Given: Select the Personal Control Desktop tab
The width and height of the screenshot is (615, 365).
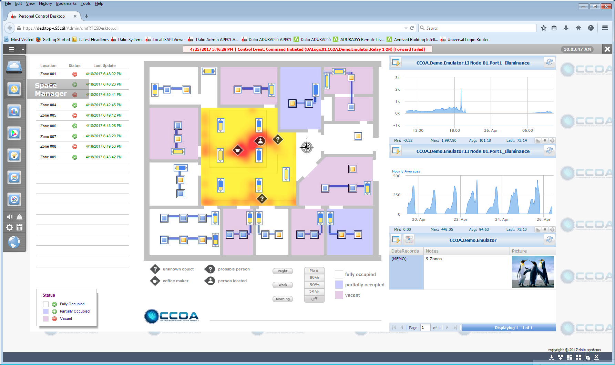Looking at the screenshot, I should [44, 16].
